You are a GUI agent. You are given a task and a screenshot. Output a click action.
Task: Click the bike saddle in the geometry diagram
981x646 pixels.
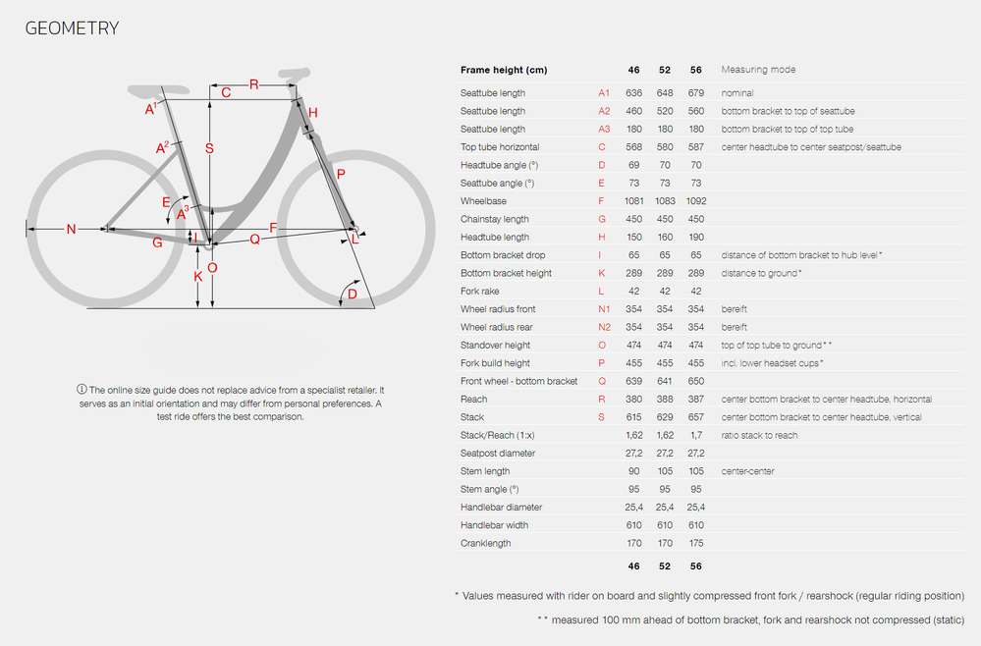[x=157, y=87]
